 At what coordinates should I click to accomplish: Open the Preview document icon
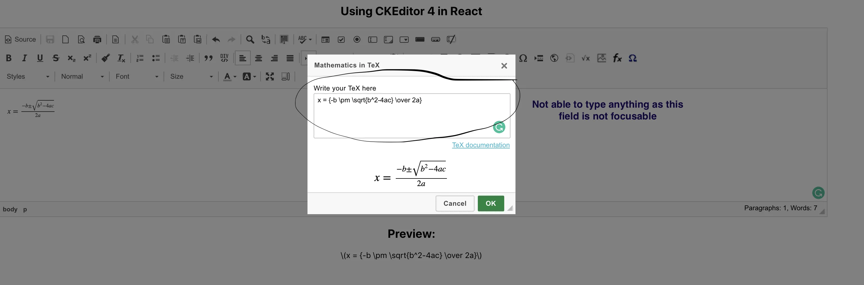tap(81, 40)
